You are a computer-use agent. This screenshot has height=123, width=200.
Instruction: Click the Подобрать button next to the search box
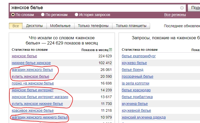pos(194,8)
